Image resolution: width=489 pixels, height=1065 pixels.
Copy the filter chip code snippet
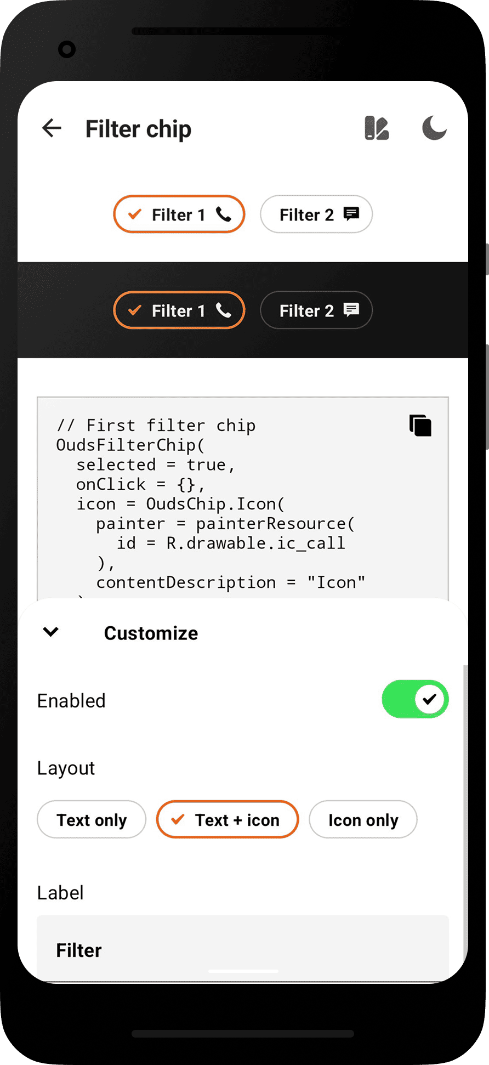point(420,425)
